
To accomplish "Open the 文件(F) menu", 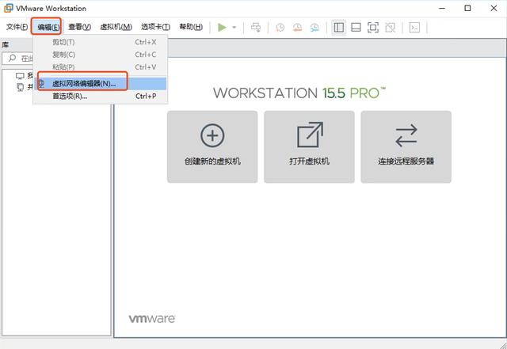I will click(17, 27).
